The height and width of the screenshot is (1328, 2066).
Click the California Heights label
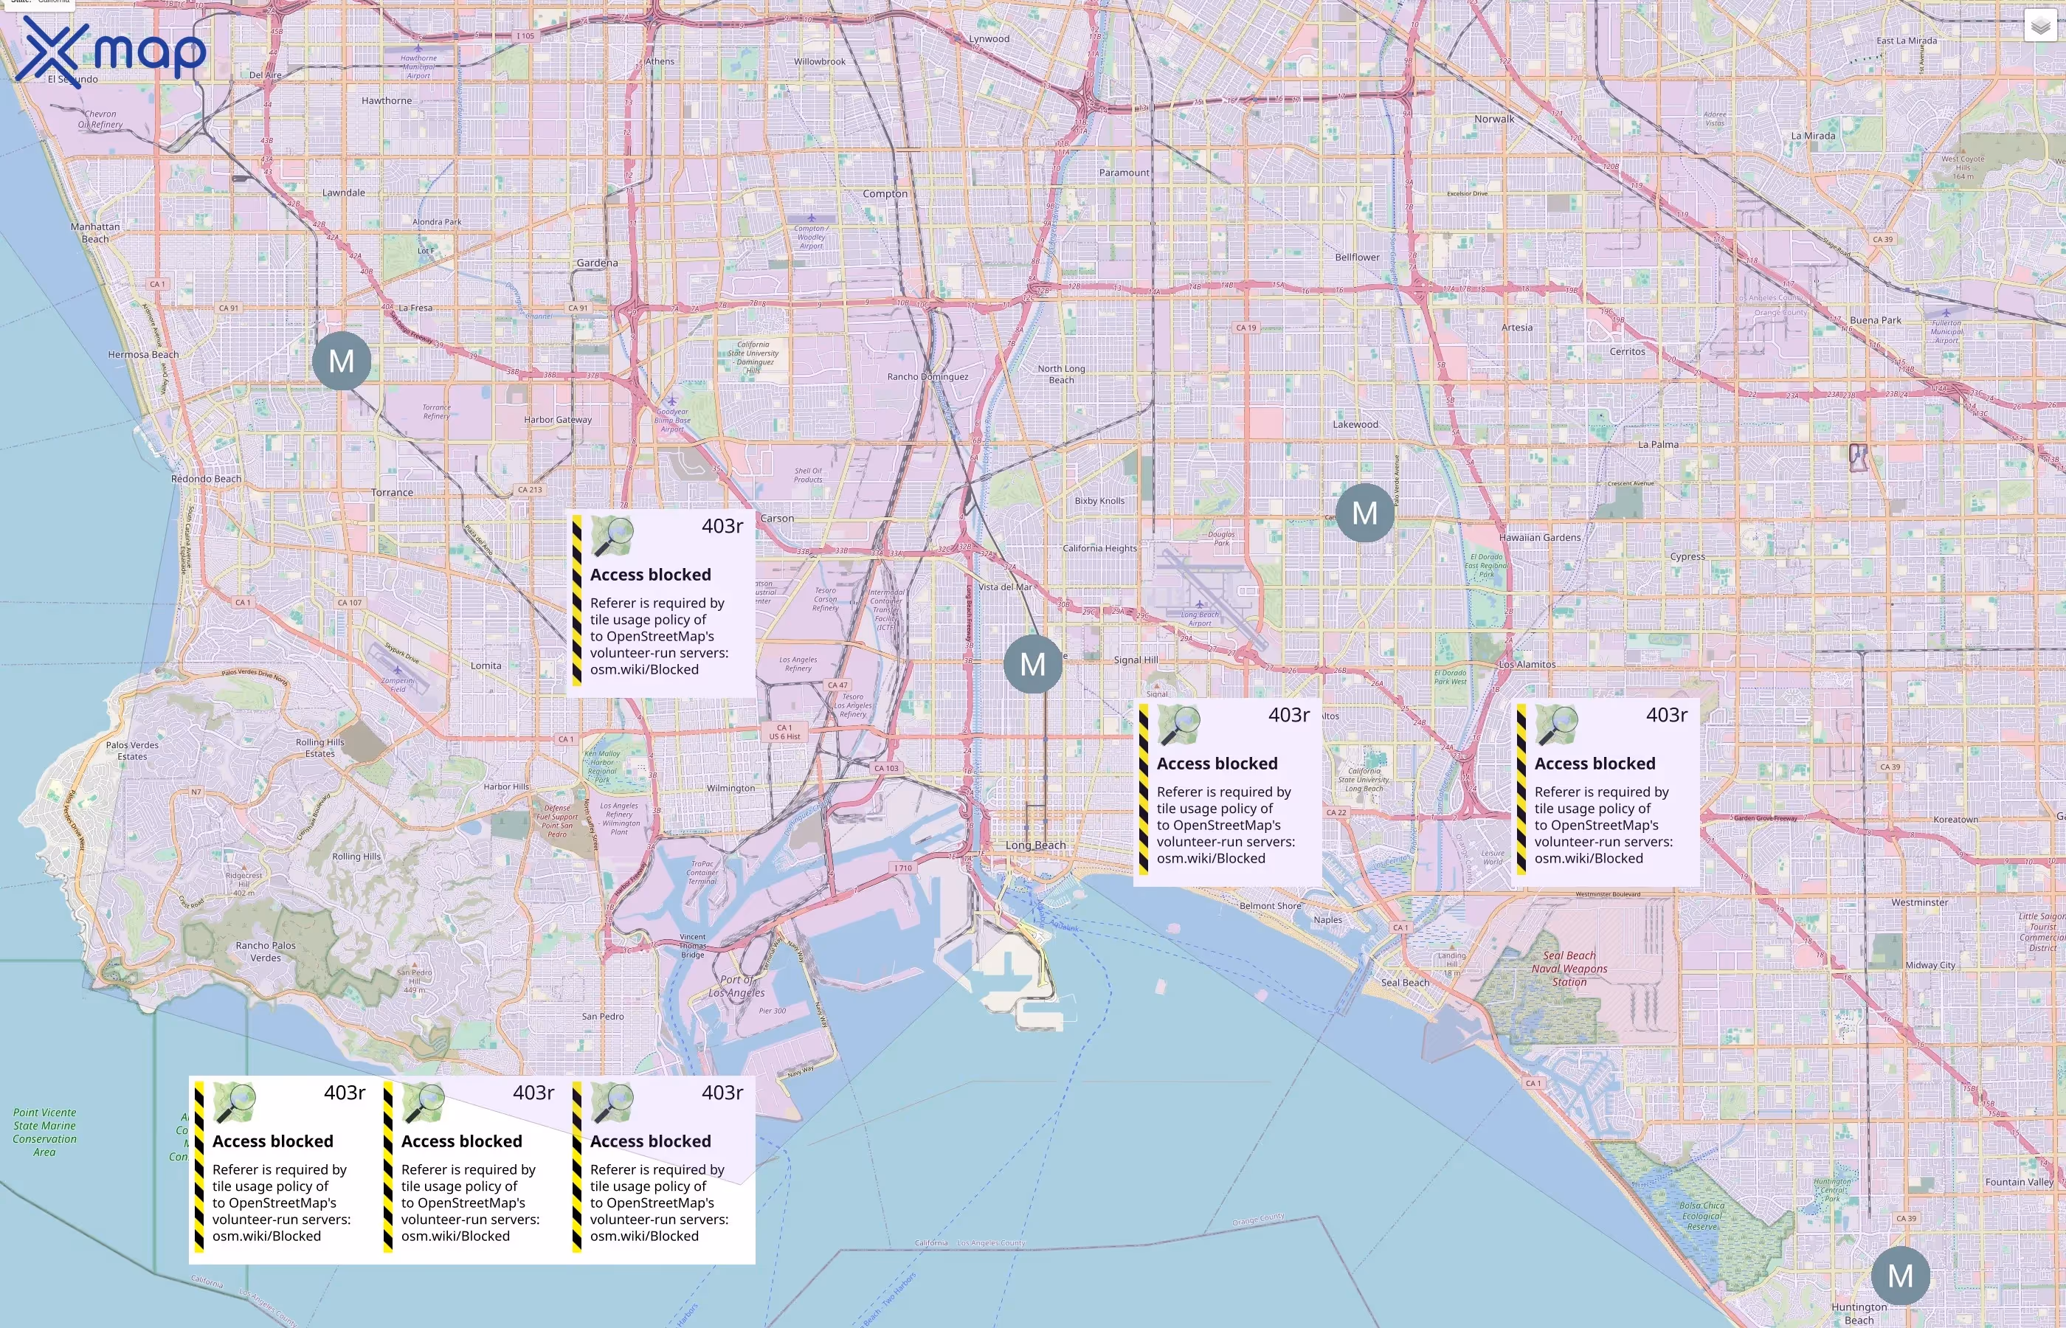(x=1099, y=548)
